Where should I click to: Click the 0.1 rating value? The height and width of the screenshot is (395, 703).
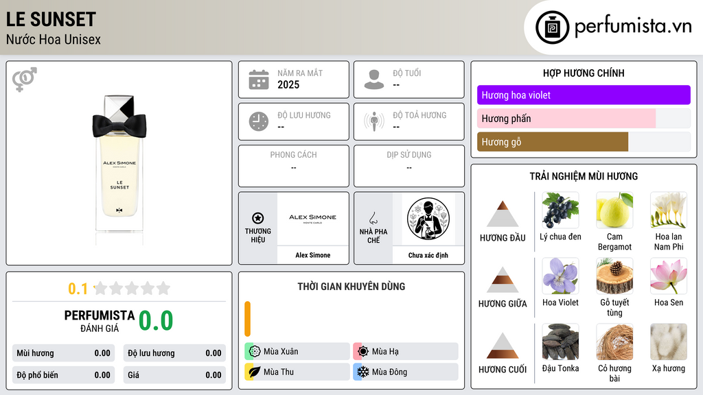(78, 289)
